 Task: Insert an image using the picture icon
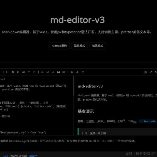58,72
